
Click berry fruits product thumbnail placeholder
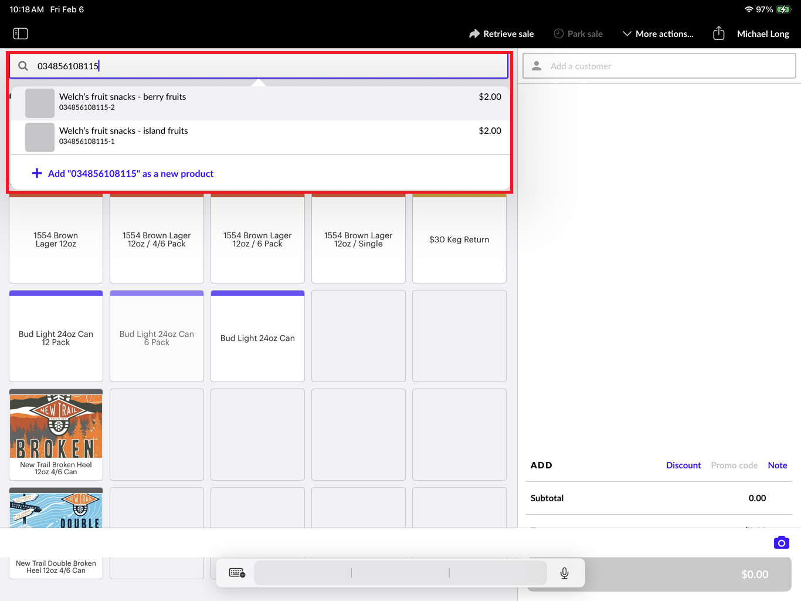(x=40, y=103)
